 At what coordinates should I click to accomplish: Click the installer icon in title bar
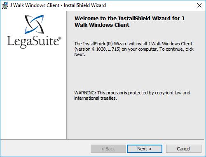(x=5, y=5)
